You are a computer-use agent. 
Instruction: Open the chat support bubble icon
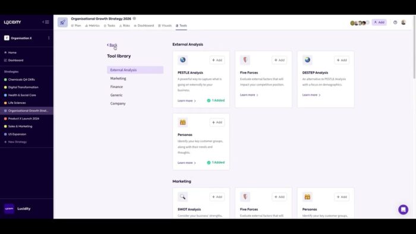403,210
